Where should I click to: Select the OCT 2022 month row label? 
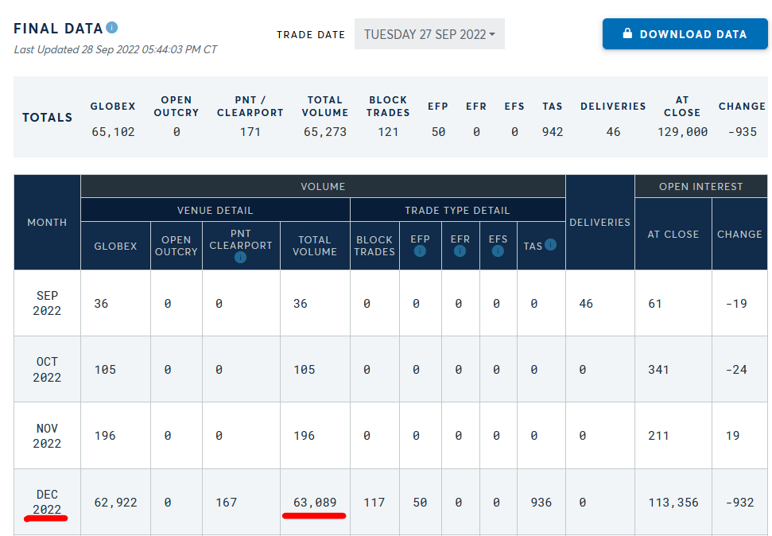47,370
